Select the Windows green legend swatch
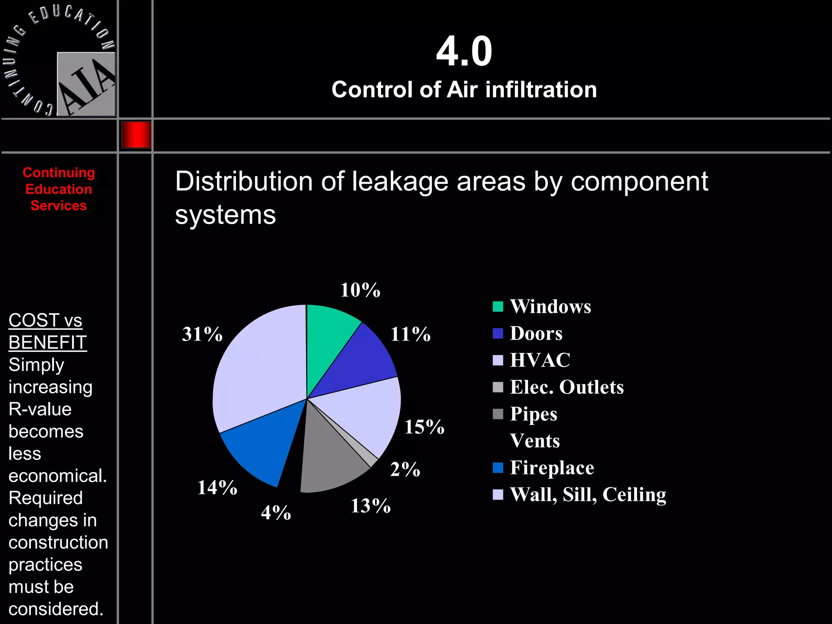 click(x=498, y=306)
